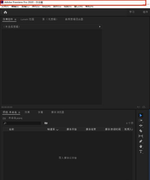Go to the Home screen icon
Image resolution: width=150 pixels, height=180 pixels.
5,12
